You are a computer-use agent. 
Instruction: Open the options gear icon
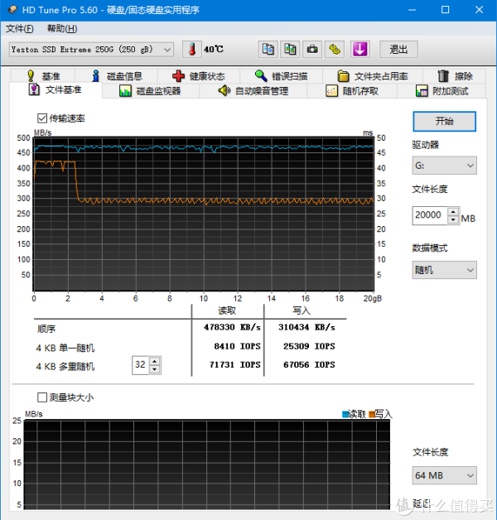[x=335, y=50]
